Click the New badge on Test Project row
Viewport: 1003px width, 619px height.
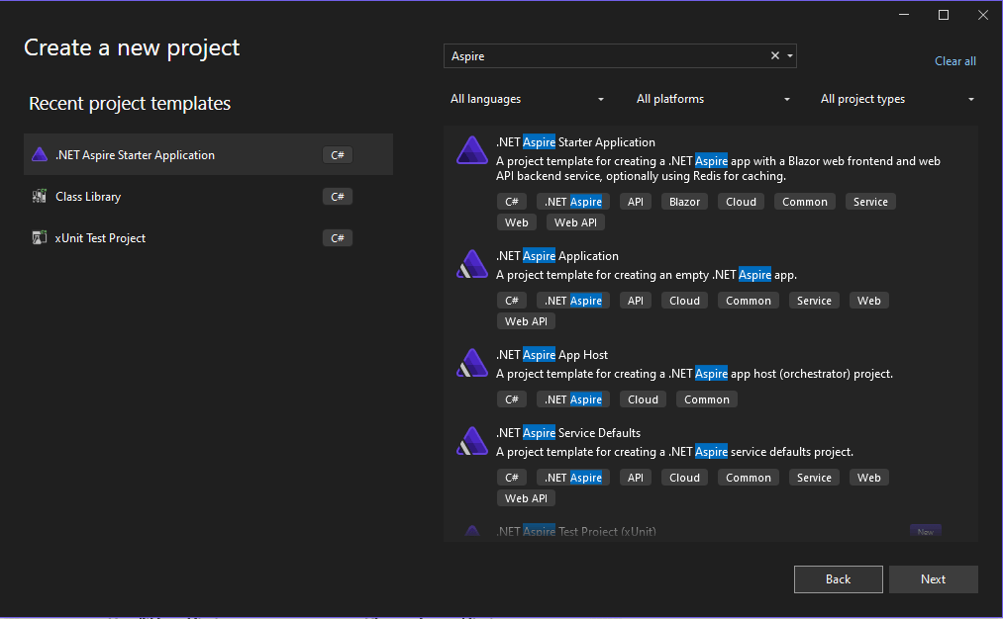(x=926, y=531)
